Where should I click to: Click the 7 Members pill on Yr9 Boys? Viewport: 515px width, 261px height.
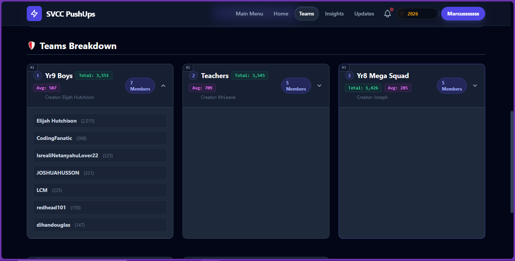click(140, 86)
